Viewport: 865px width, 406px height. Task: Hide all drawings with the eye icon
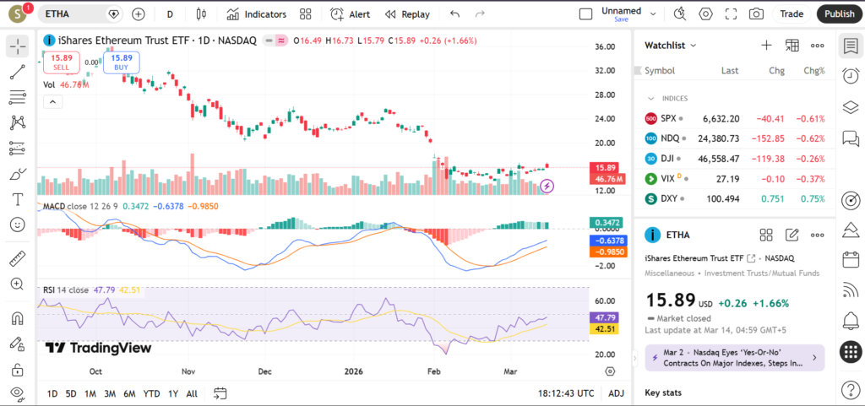click(x=17, y=393)
